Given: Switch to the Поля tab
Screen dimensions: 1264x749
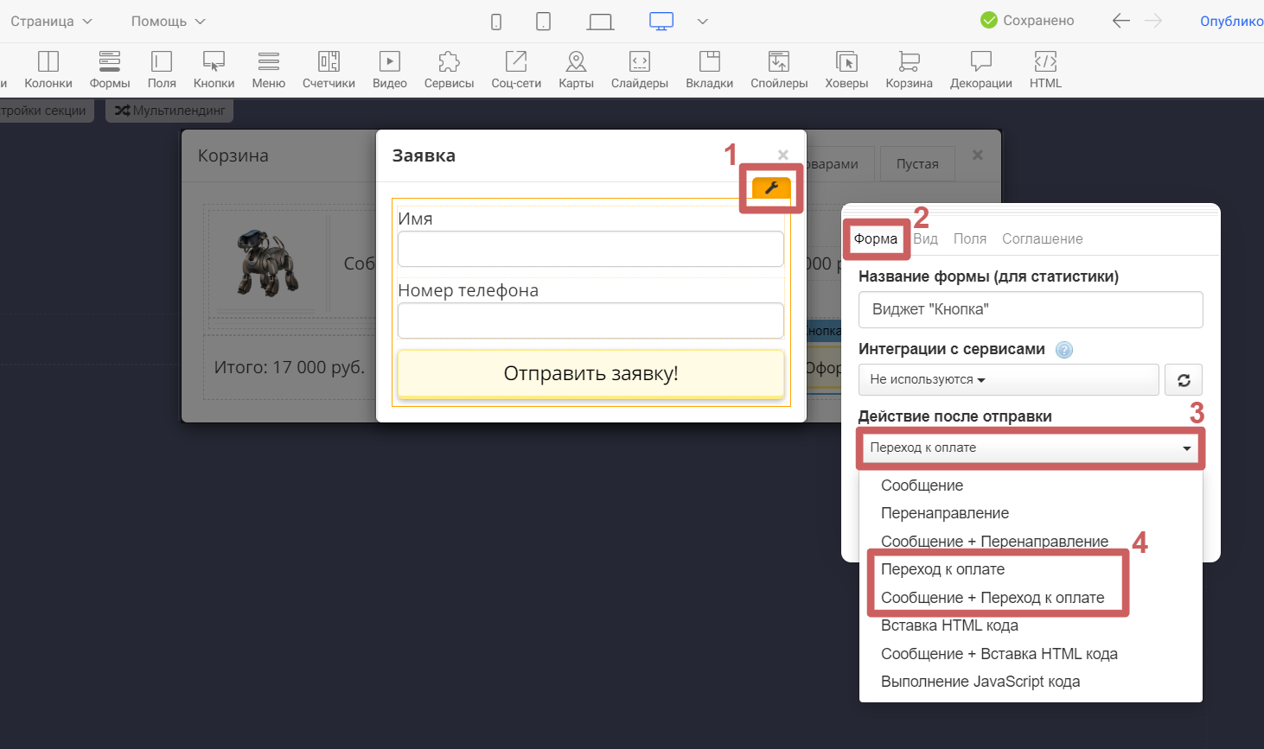Looking at the screenshot, I should tap(969, 239).
